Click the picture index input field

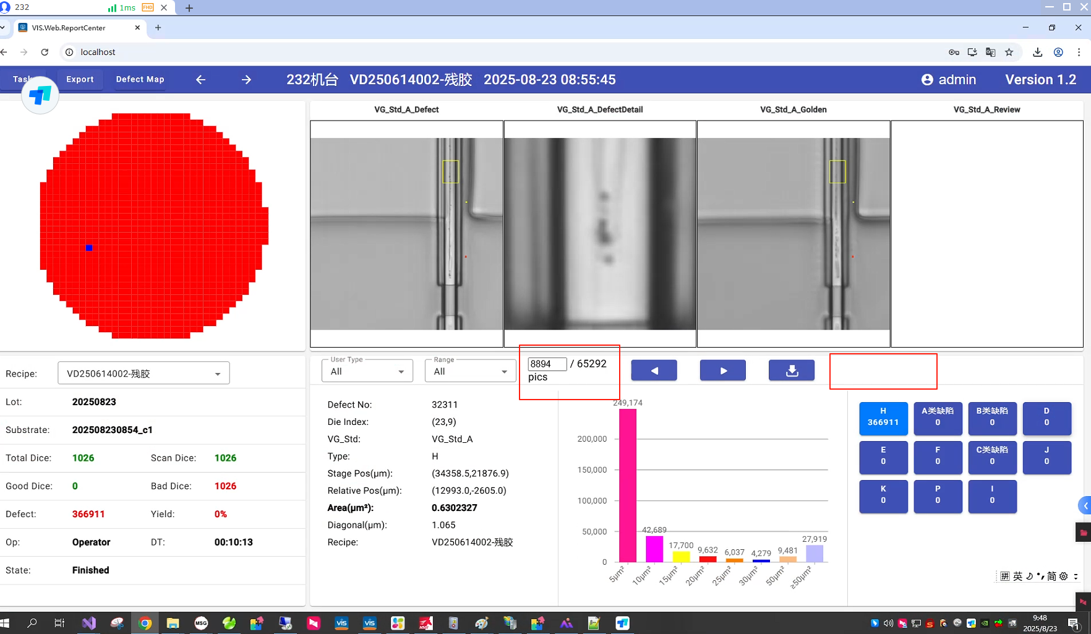pyautogui.click(x=546, y=364)
